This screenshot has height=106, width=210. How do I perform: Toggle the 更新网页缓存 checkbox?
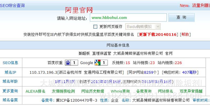pyautogui.click(x=95, y=27)
